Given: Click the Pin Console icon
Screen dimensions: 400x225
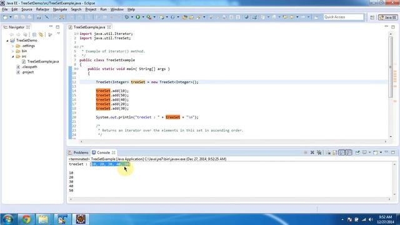Looking at the screenshot, I should [357, 152].
